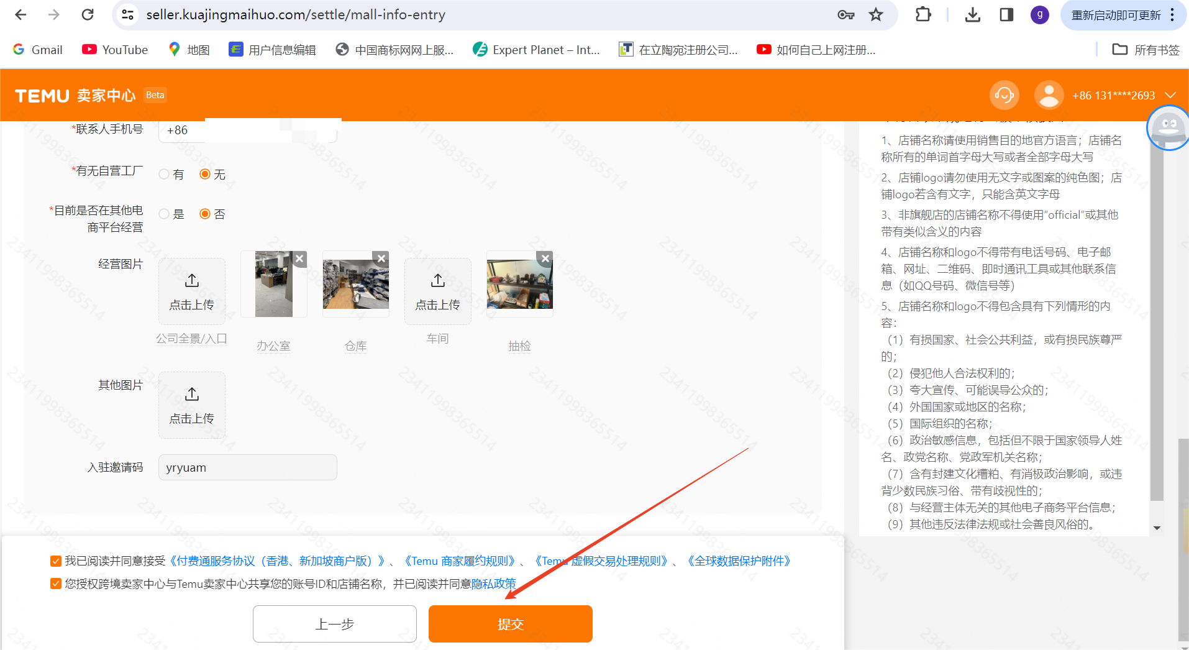The height and width of the screenshot is (650, 1189).
Task: Open the extensions puzzle icon
Action: coord(923,14)
